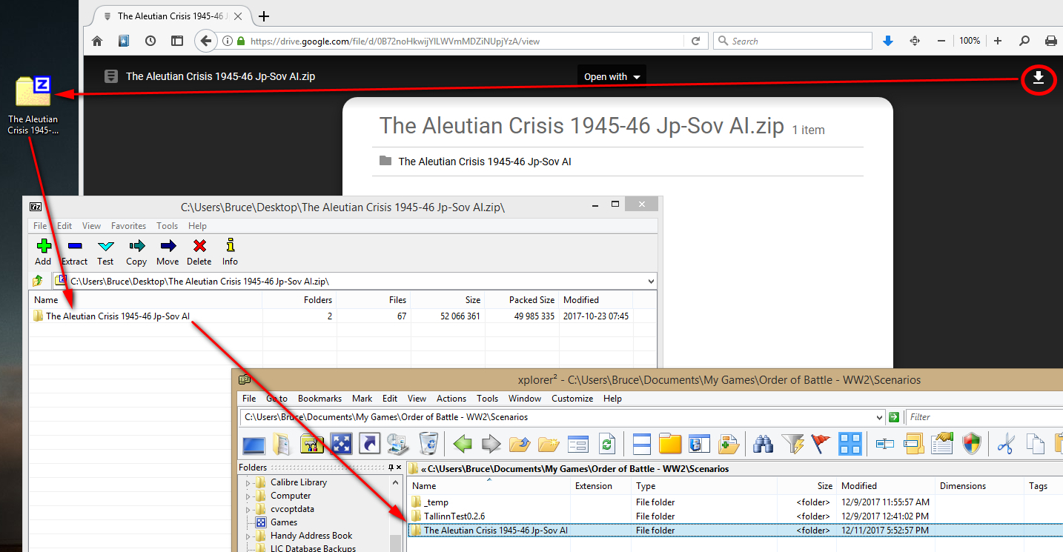Expand the Handy Address Book tree node

(248, 536)
